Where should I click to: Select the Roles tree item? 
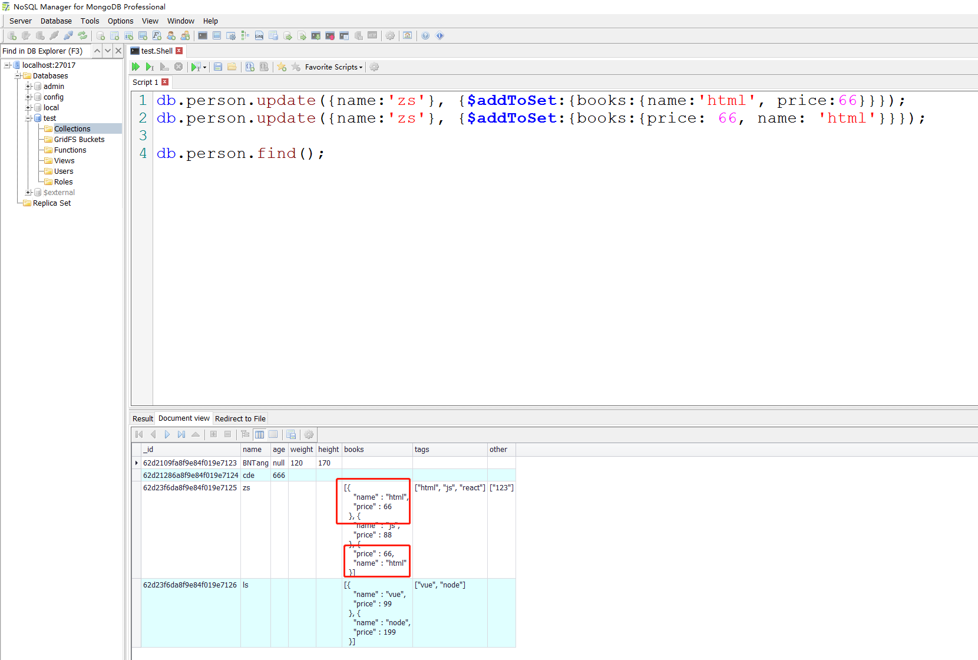click(63, 182)
